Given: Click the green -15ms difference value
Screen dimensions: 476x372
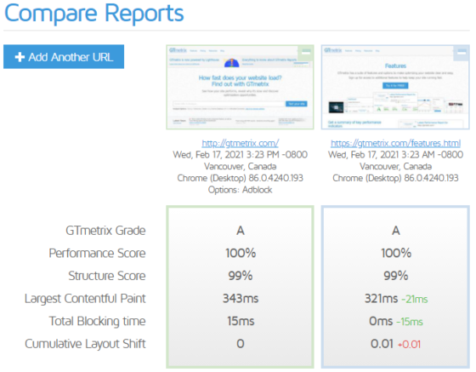Looking at the screenshot, I should pos(410,322).
